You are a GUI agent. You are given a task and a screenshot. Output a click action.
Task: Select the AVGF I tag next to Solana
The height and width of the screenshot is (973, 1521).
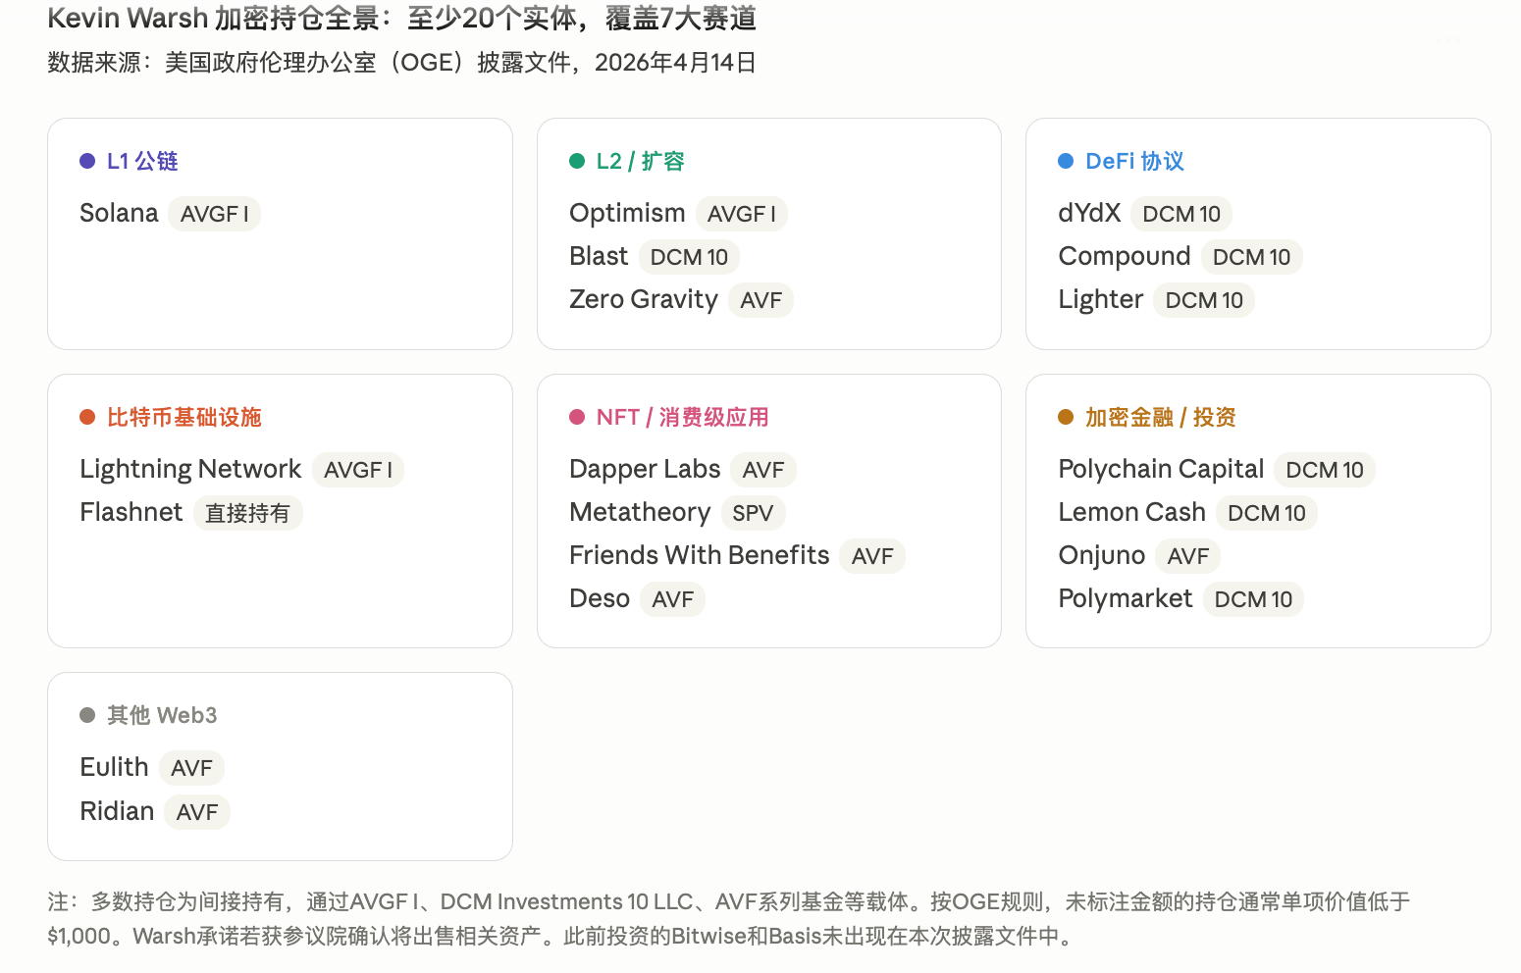pos(214,214)
